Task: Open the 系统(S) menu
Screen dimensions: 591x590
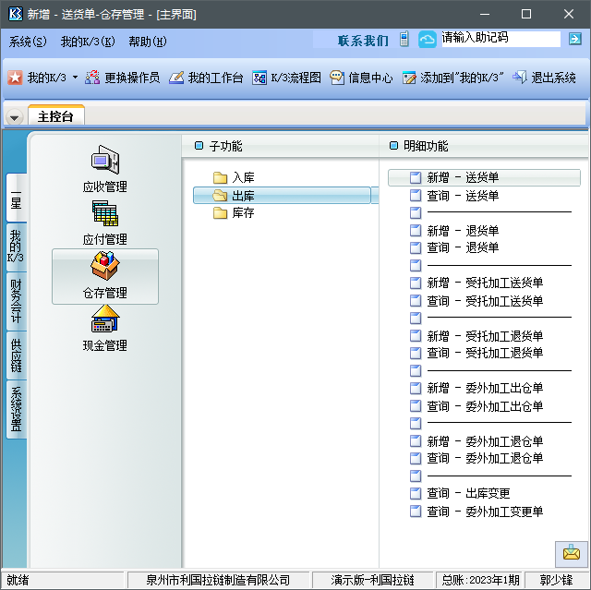Action: point(28,42)
